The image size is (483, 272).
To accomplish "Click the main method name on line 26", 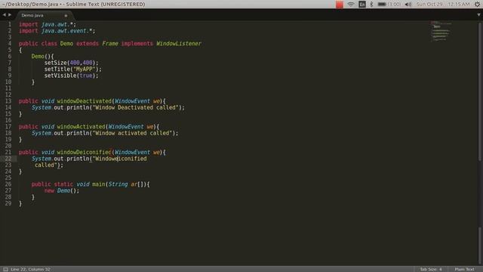I will [99, 184].
